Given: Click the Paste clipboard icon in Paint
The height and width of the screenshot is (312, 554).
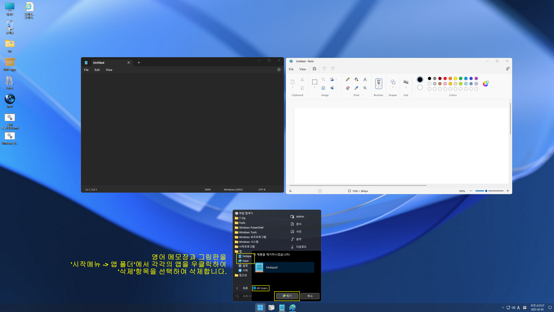Looking at the screenshot, I should (293, 82).
